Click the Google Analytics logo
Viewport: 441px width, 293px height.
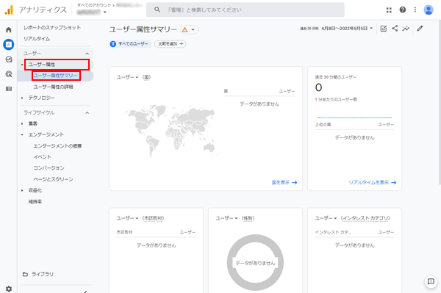click(x=9, y=10)
